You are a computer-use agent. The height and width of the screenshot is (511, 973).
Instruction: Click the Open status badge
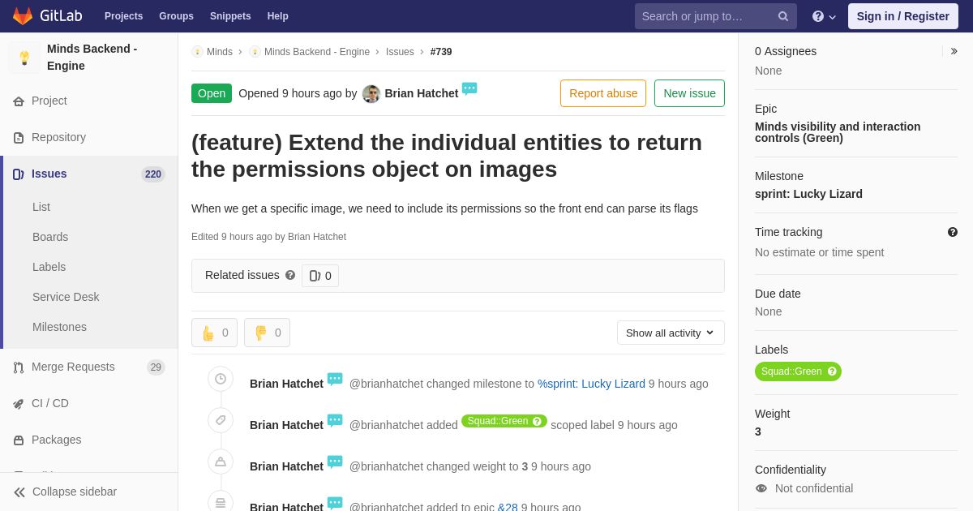(212, 93)
